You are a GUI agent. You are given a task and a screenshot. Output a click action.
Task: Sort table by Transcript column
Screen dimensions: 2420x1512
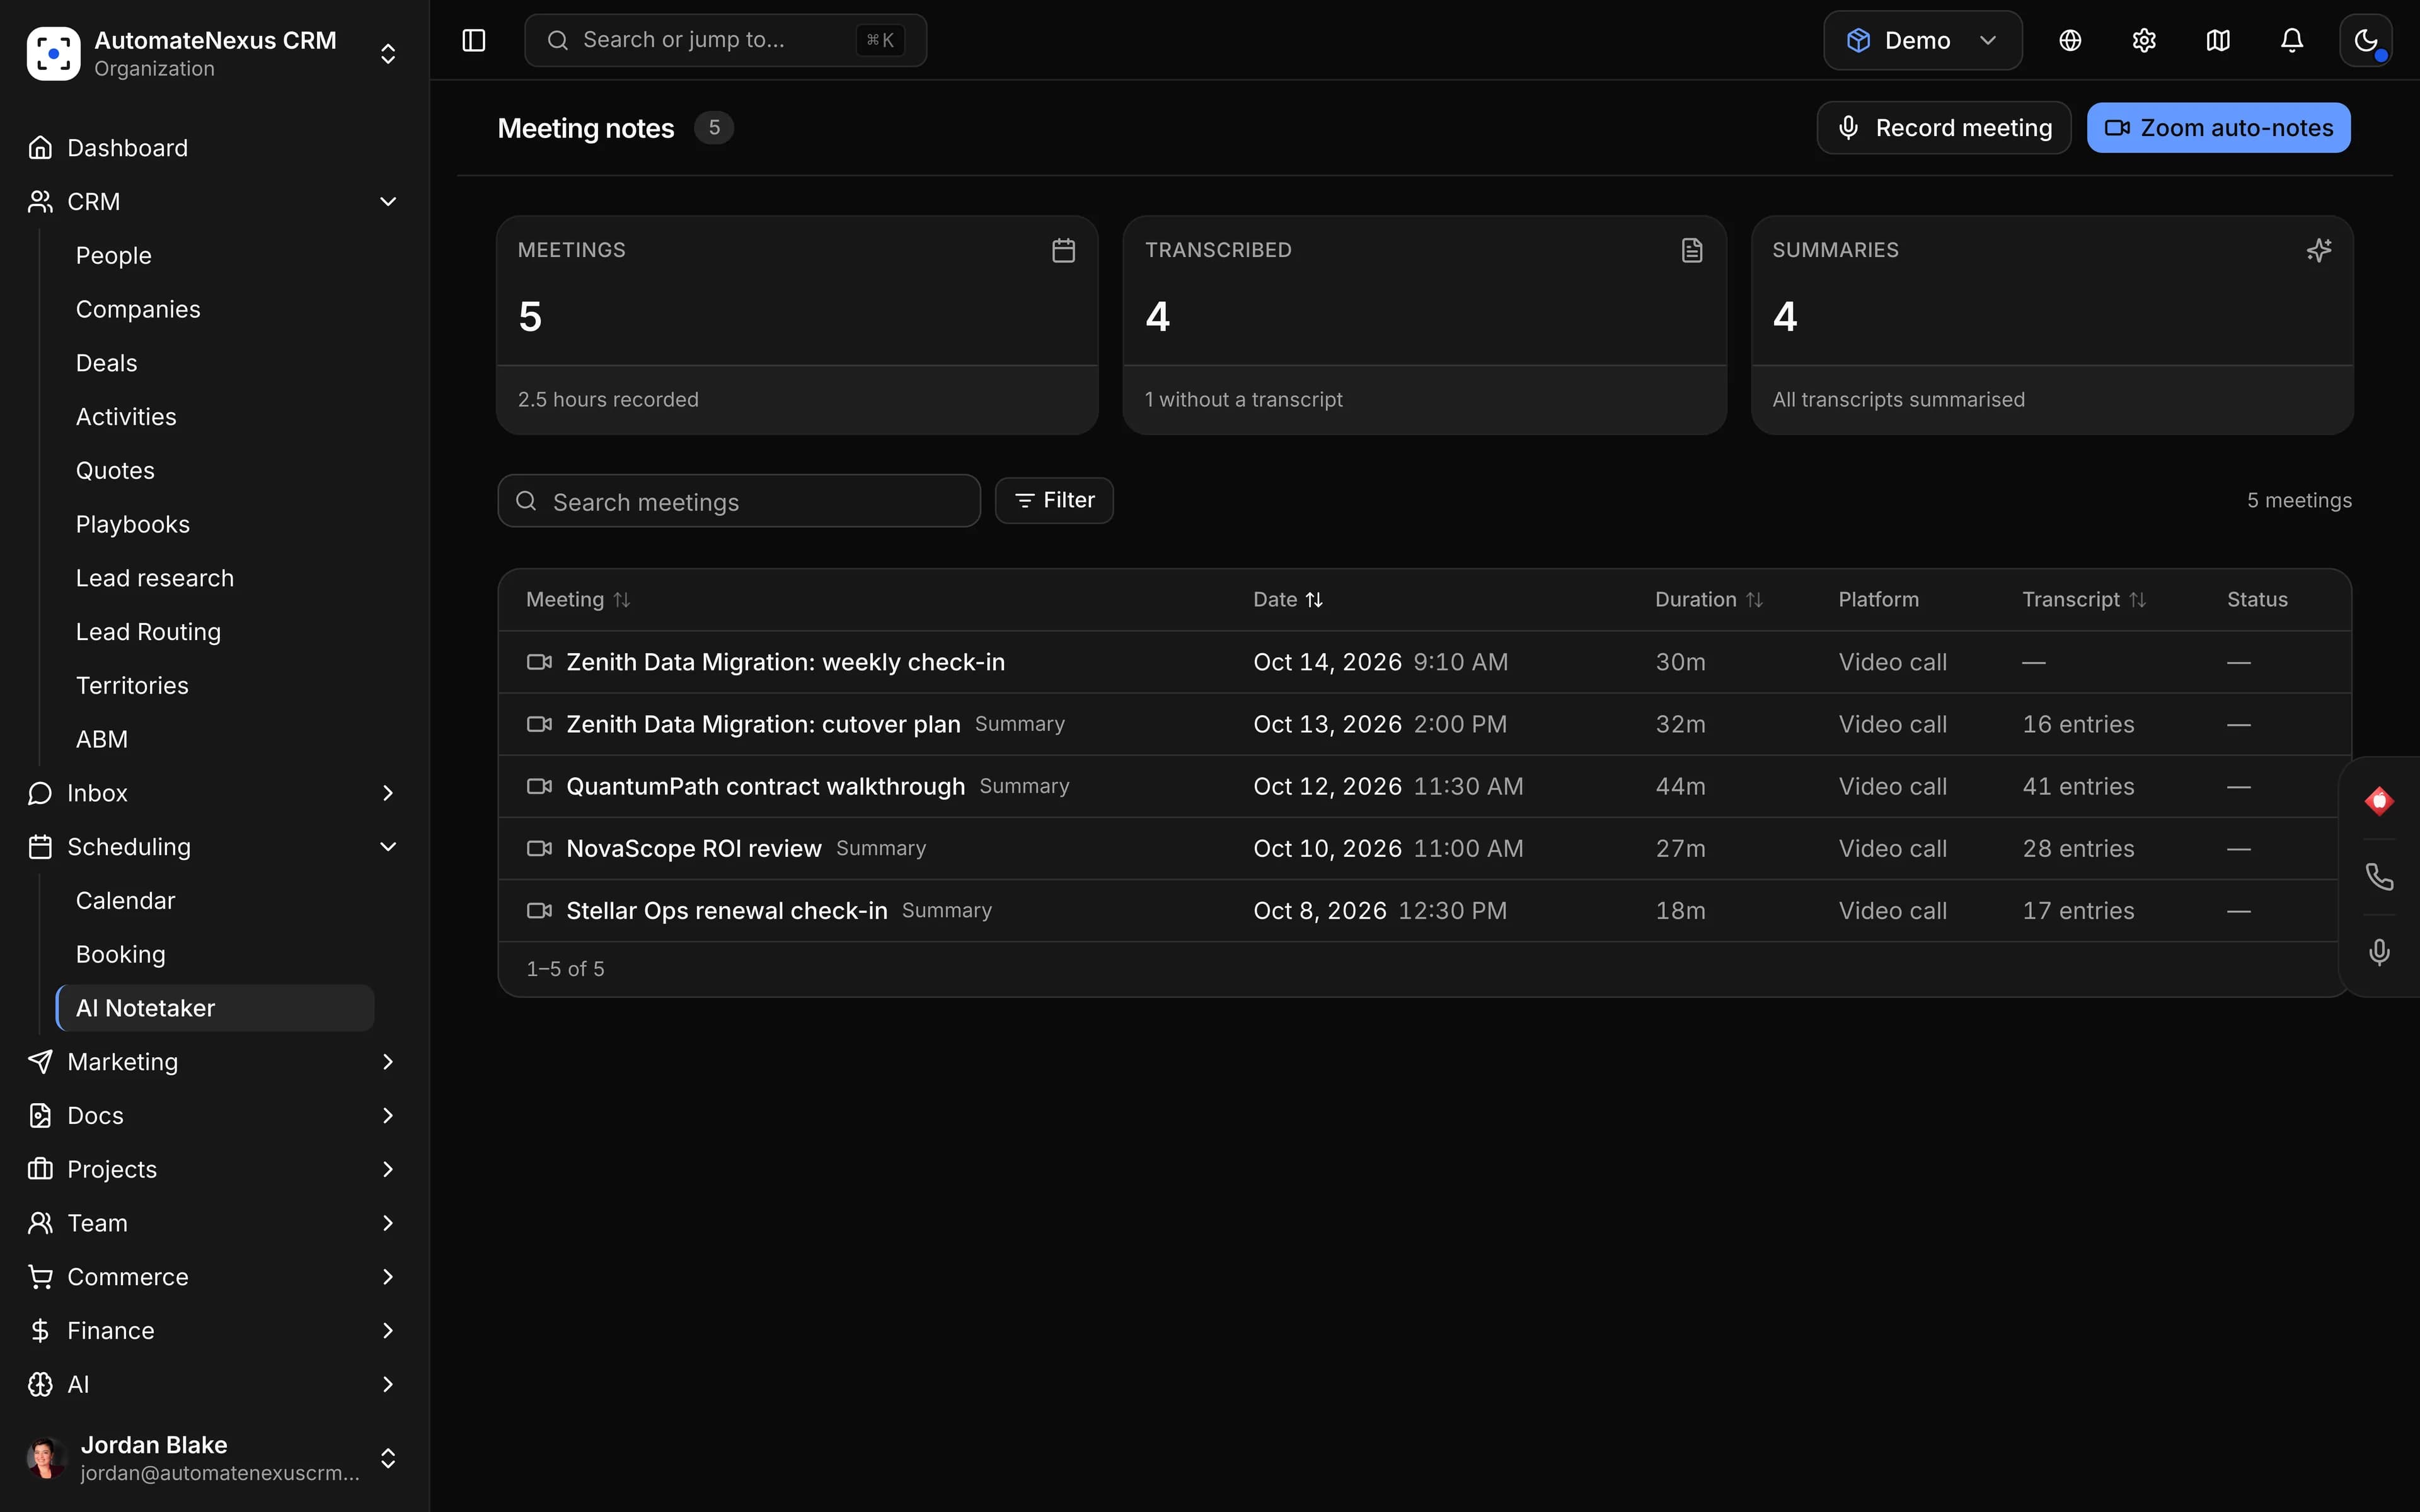pyautogui.click(x=2083, y=599)
